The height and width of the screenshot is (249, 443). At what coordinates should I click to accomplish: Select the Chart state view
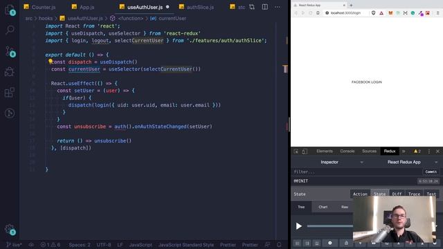tap(323, 207)
